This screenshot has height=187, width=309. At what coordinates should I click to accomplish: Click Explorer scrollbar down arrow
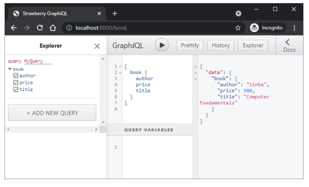103,122
